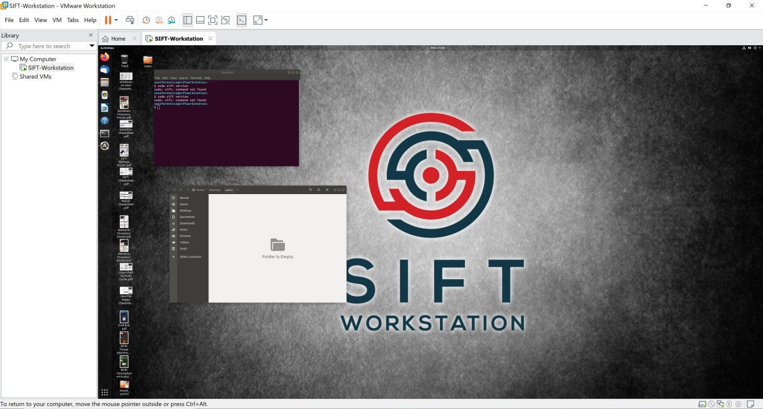The width and height of the screenshot is (763, 409).
Task: Open the Terminal from the dock
Action: tap(104, 133)
